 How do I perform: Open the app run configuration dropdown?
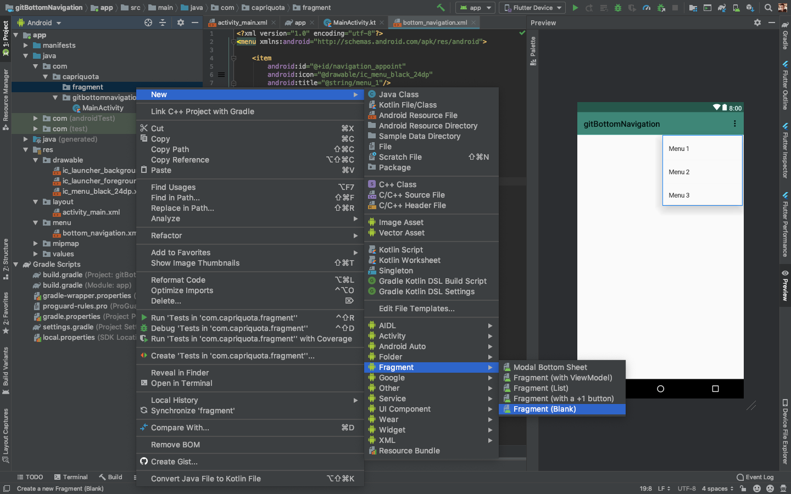475,8
